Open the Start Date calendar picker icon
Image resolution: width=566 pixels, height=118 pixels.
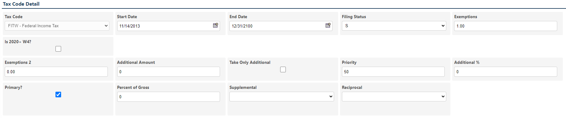(215, 25)
